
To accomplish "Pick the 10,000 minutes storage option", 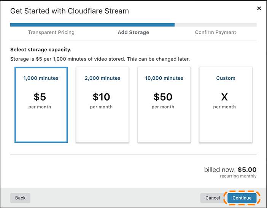I will coord(164,104).
